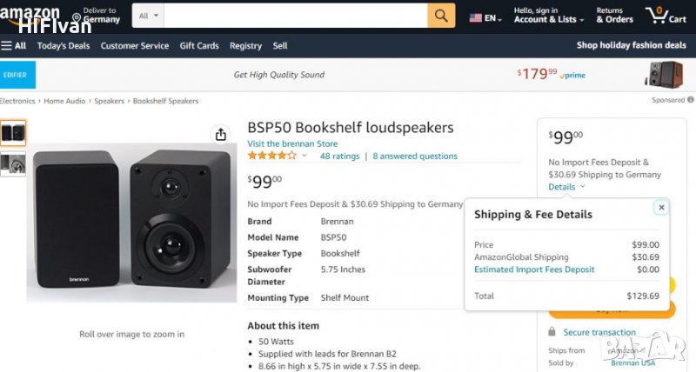Viewport: 696px width, 372px height.
Task: Open the 48 ratings link
Action: click(x=339, y=156)
